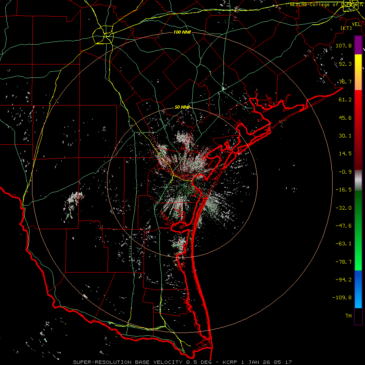Image resolution: width=365 pixels, height=365 pixels.
Task: Click the 61.2 velocity scale value
Action: pos(345,100)
